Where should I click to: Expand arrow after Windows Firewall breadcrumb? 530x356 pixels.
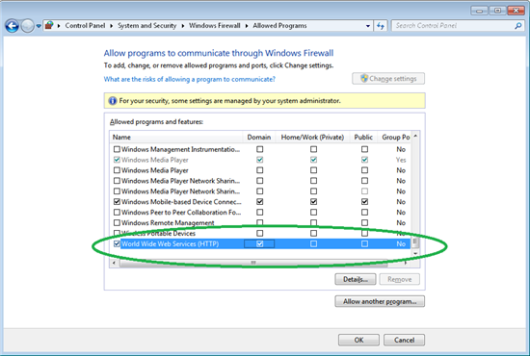(247, 26)
